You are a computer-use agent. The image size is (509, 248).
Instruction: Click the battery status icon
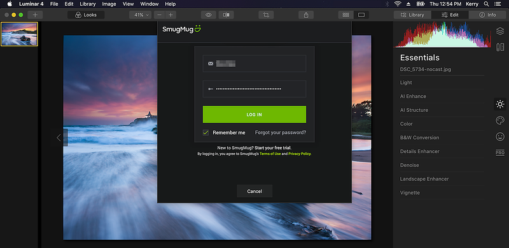pos(421,4)
